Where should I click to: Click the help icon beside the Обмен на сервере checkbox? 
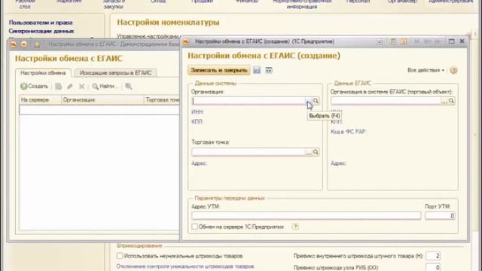[x=295, y=227]
